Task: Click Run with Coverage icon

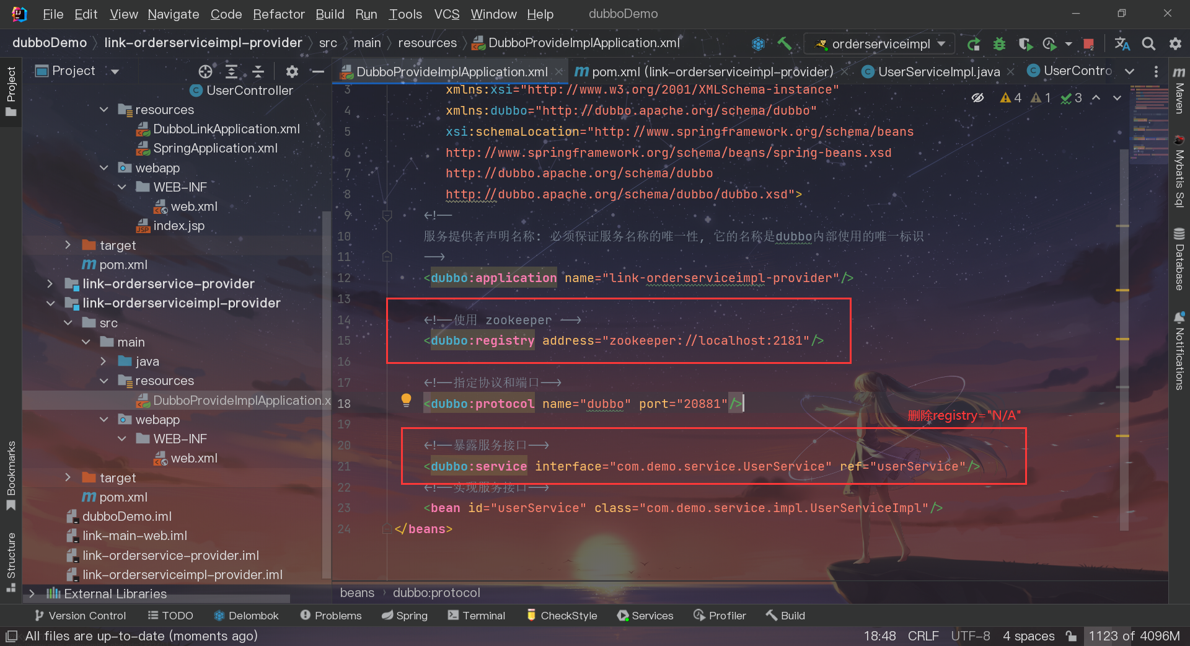Action: pos(1025,44)
